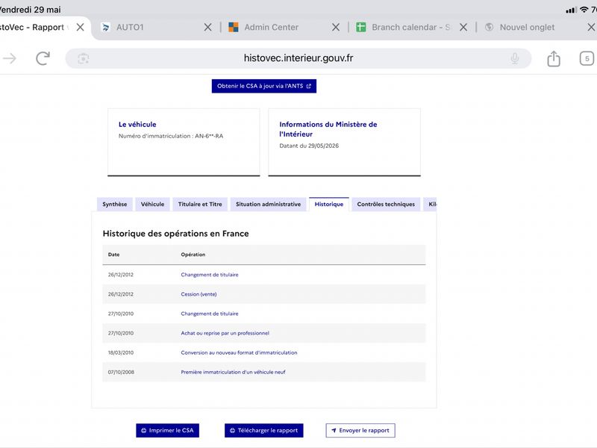Open the Synthèse tab
This screenshot has width=597, height=448.
pos(115,204)
